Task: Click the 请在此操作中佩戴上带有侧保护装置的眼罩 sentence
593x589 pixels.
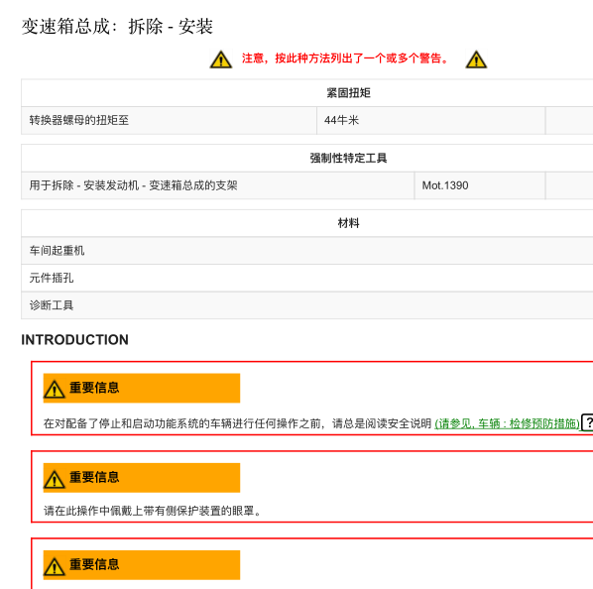Action: pos(153,511)
